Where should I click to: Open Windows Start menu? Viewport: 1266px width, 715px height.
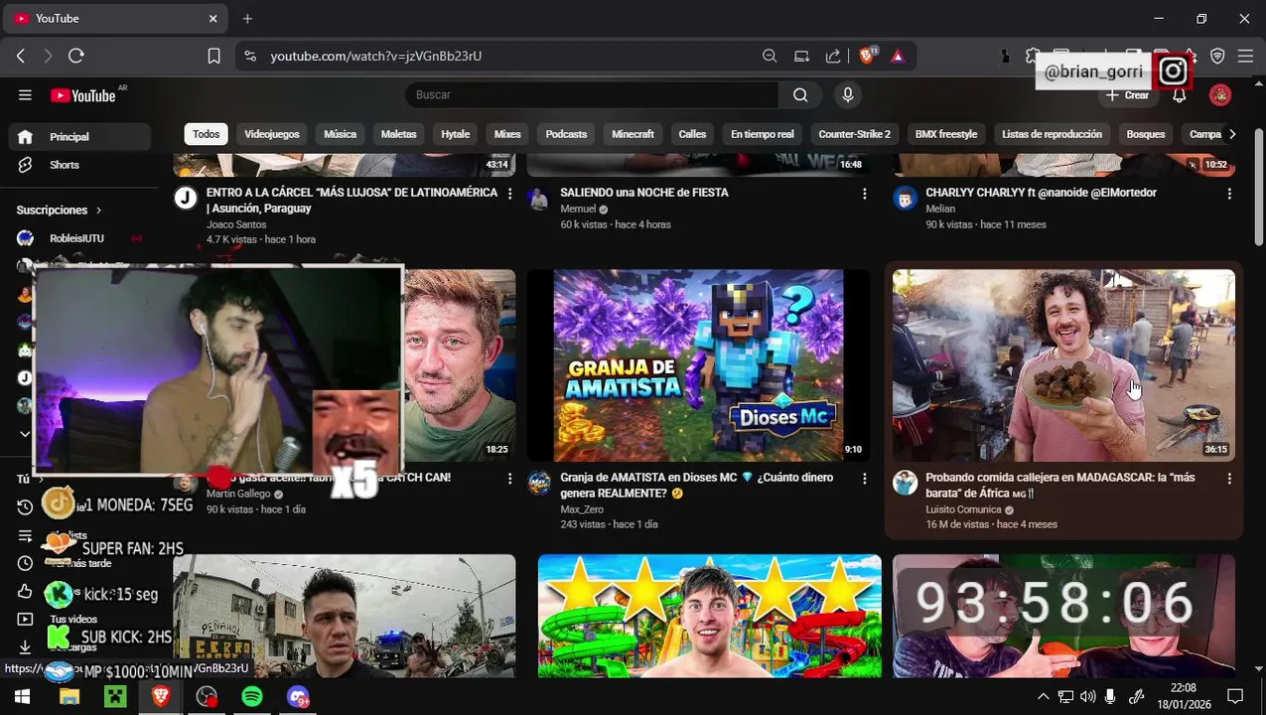pyautogui.click(x=22, y=697)
